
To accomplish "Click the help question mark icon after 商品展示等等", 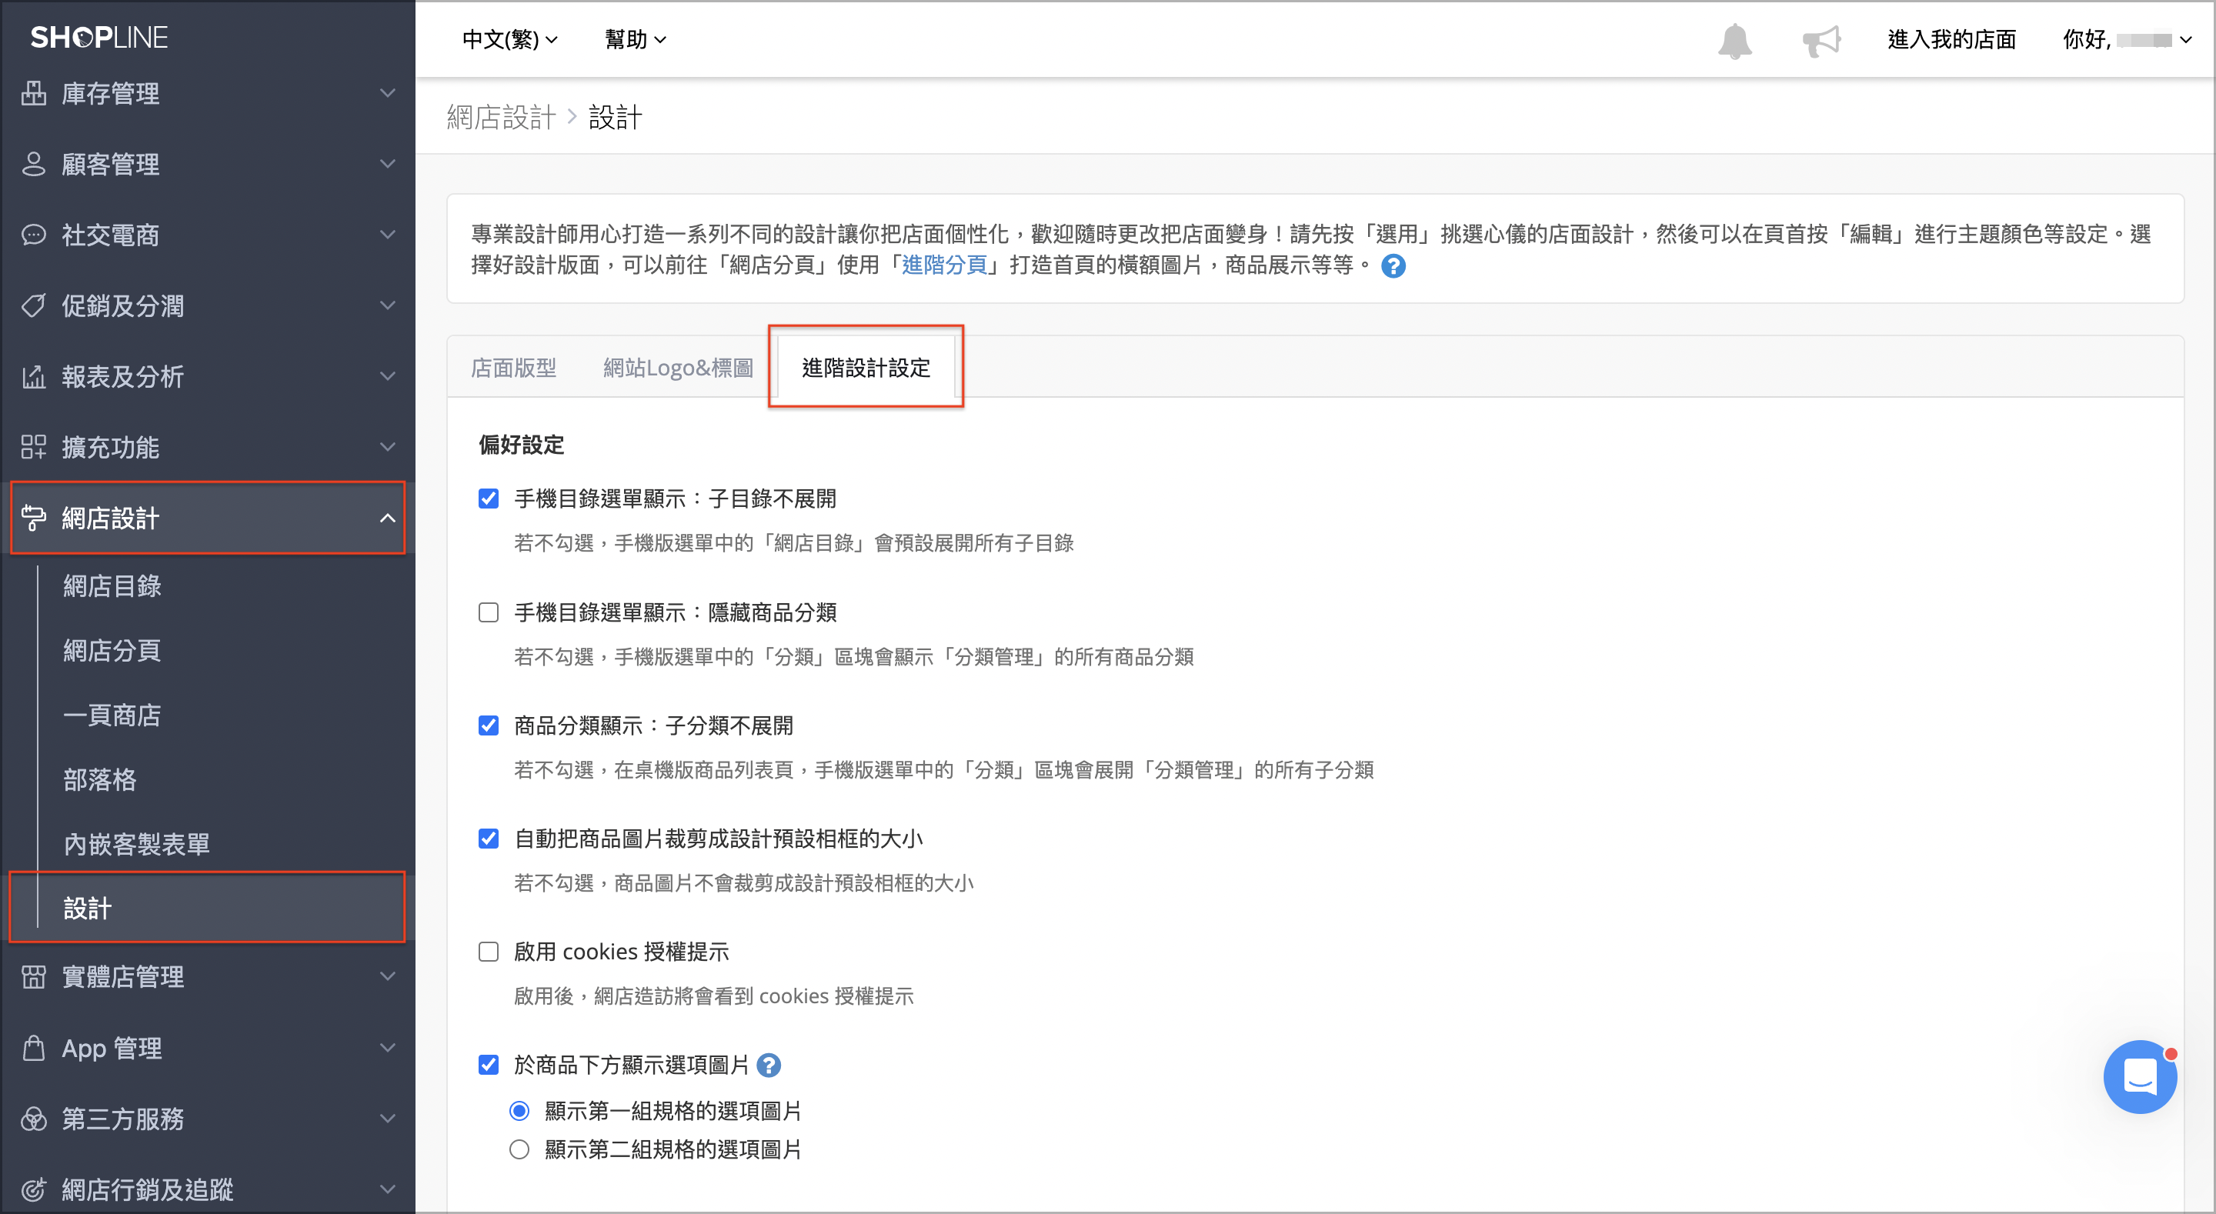I will 1393,266.
